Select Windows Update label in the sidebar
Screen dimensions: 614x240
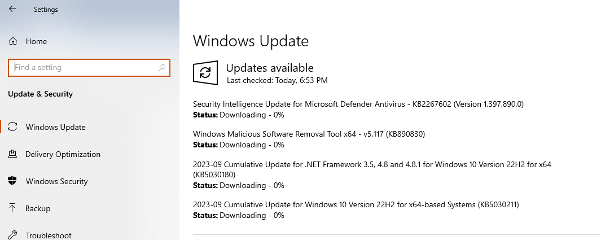point(56,127)
